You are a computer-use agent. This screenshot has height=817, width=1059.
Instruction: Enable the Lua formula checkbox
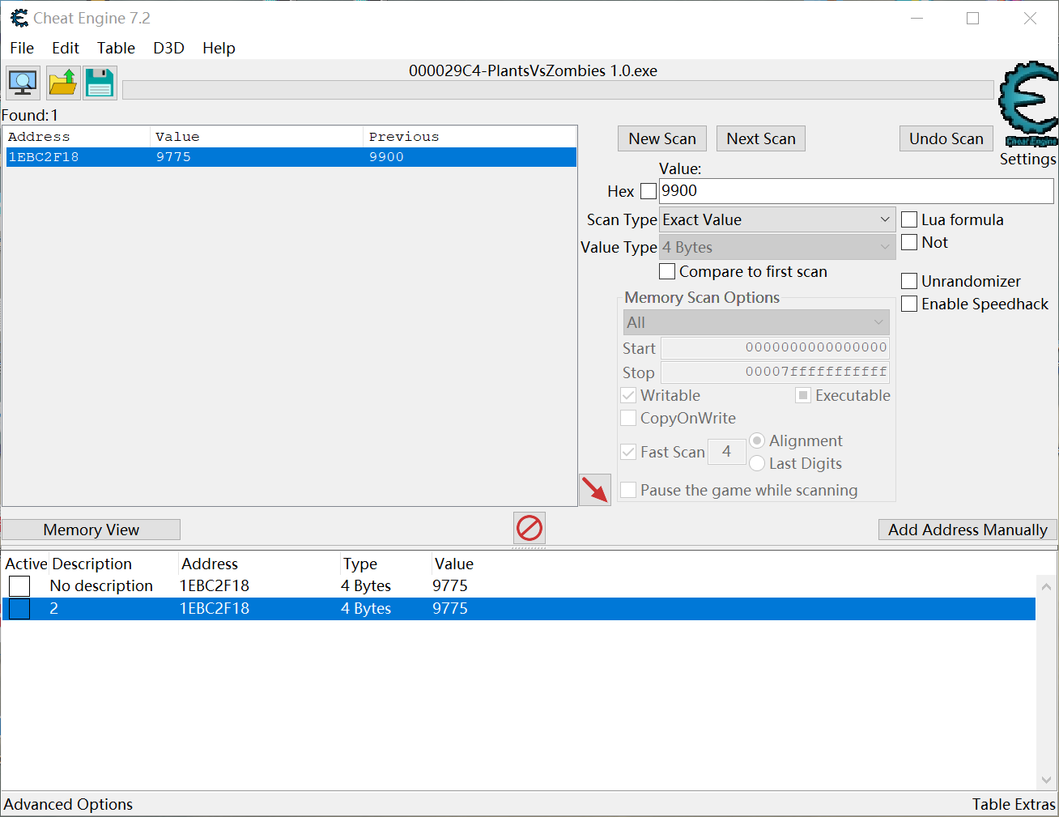[x=909, y=219]
